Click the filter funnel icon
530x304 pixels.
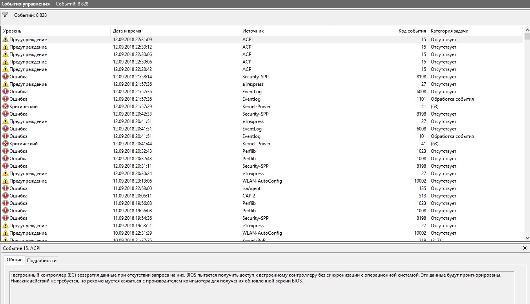(x=5, y=15)
